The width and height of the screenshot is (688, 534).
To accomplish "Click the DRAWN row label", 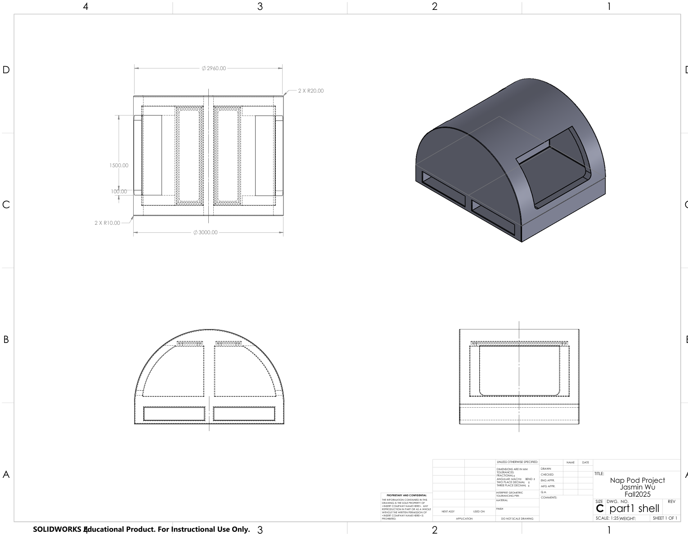I will (x=546, y=469).
